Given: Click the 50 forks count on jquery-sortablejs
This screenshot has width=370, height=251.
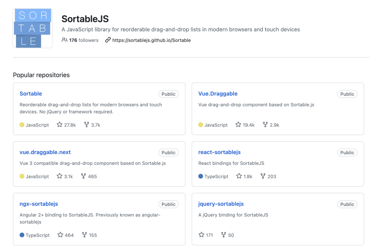Looking at the screenshot, I should (231, 235).
